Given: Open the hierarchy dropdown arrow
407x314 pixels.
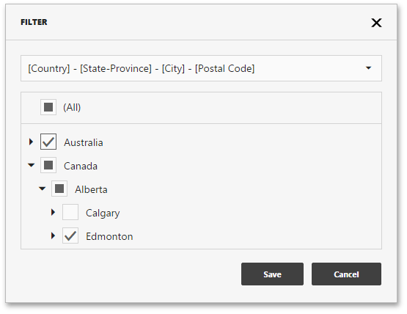Looking at the screenshot, I should point(368,68).
